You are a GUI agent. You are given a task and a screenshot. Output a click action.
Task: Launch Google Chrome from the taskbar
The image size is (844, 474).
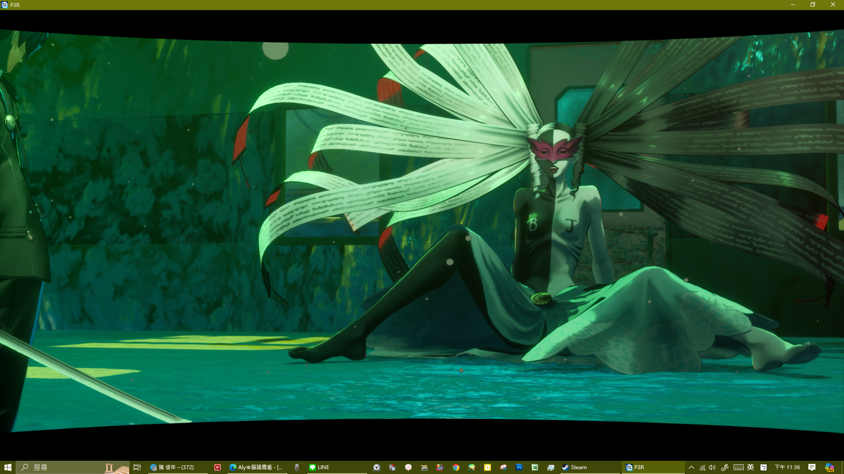tap(456, 467)
